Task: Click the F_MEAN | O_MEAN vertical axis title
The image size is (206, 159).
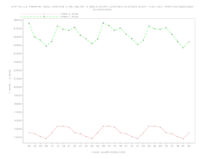Action: (10, 82)
